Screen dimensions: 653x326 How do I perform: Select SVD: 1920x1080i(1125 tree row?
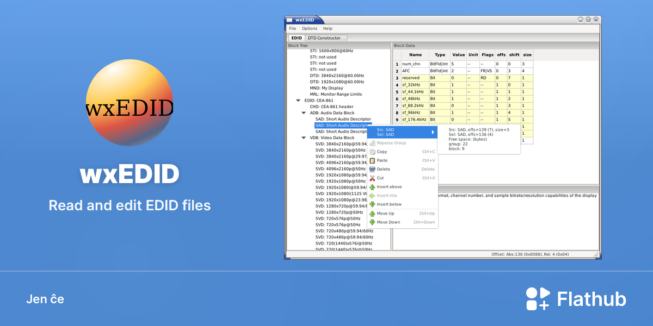(x=341, y=193)
